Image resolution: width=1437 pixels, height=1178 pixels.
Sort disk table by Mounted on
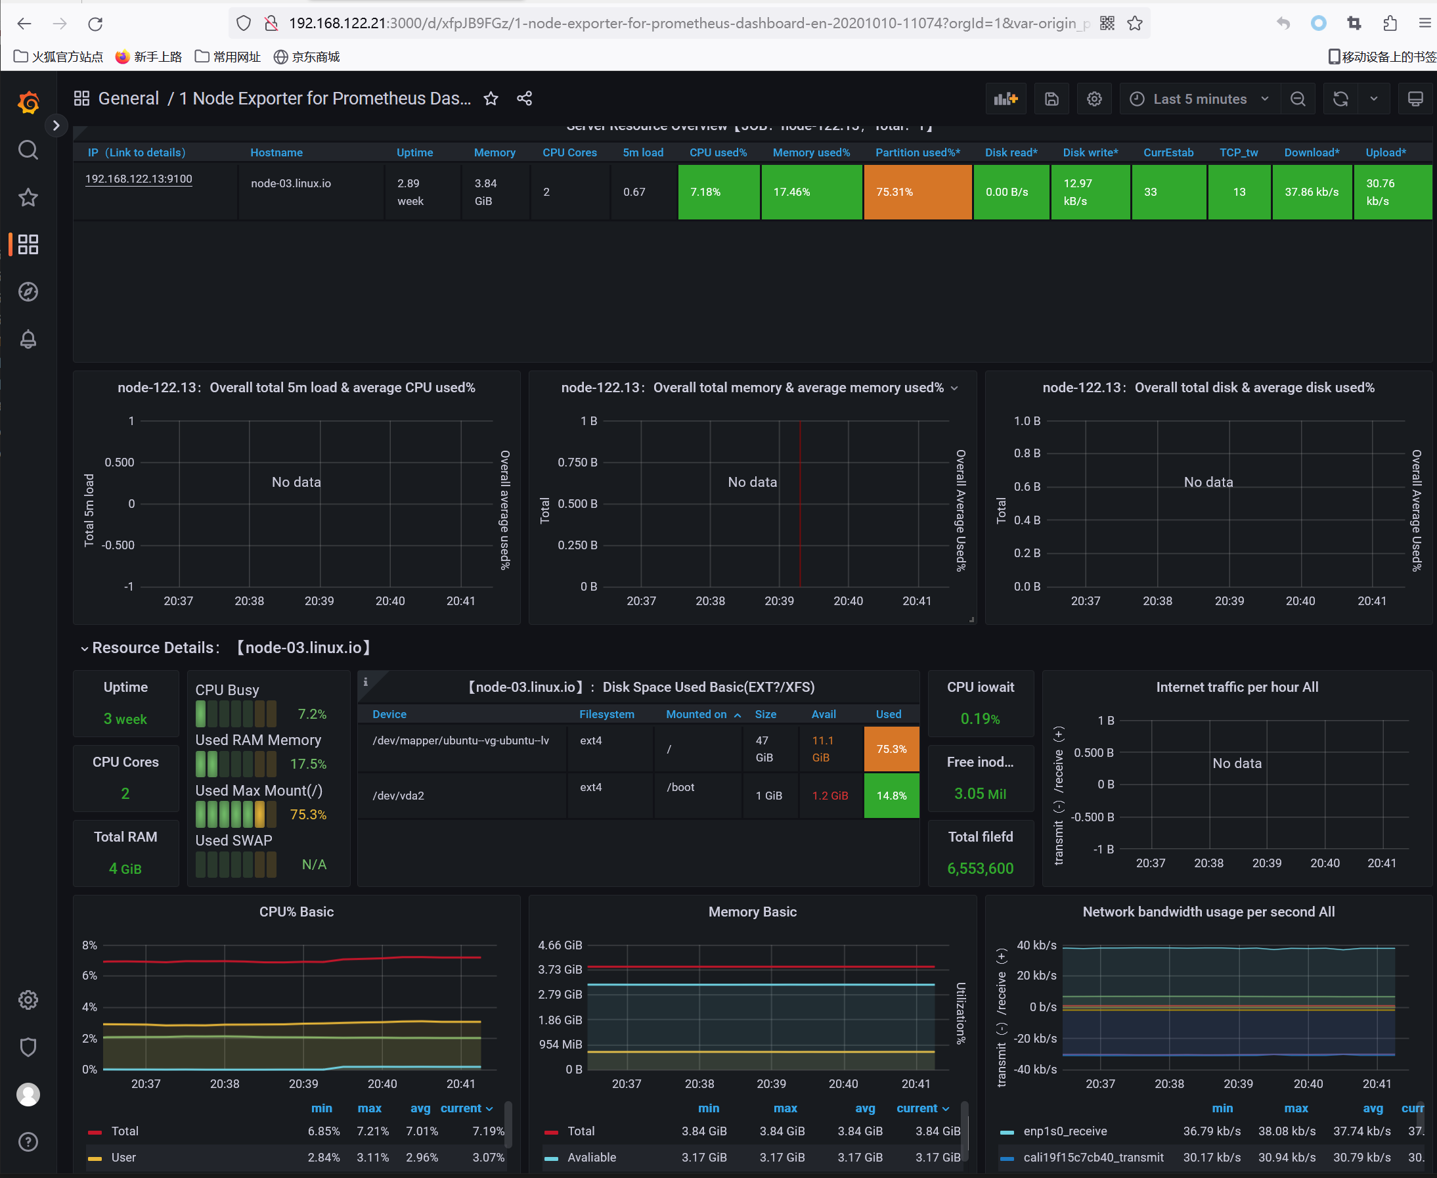[x=696, y=715]
